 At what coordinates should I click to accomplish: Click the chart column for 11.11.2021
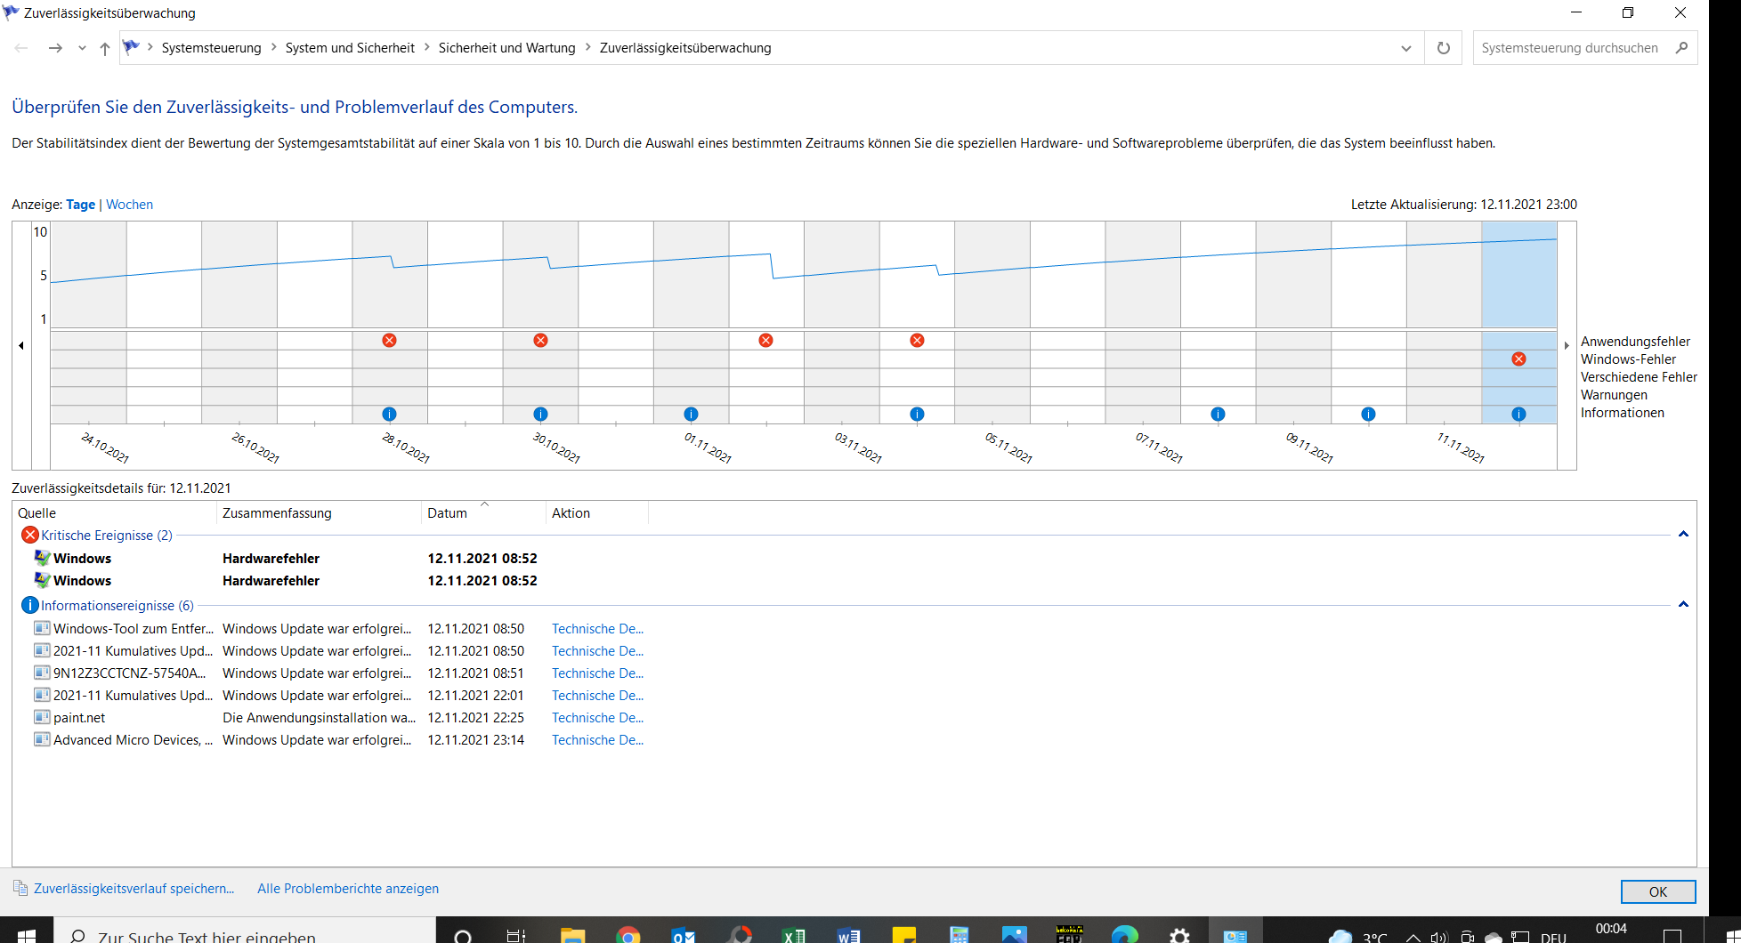coord(1444,322)
